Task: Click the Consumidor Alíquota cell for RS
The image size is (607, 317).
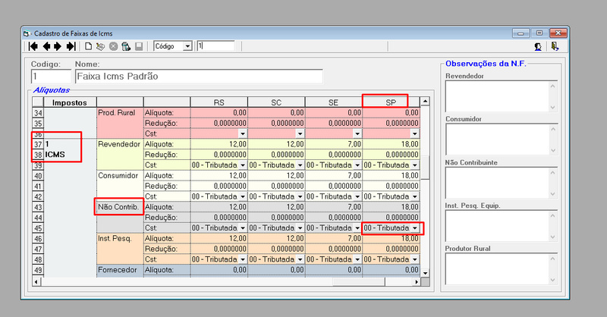Action: tap(219, 175)
